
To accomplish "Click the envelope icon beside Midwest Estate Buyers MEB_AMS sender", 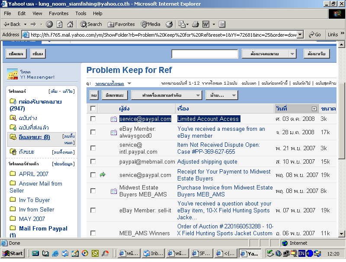I will click(114, 191).
